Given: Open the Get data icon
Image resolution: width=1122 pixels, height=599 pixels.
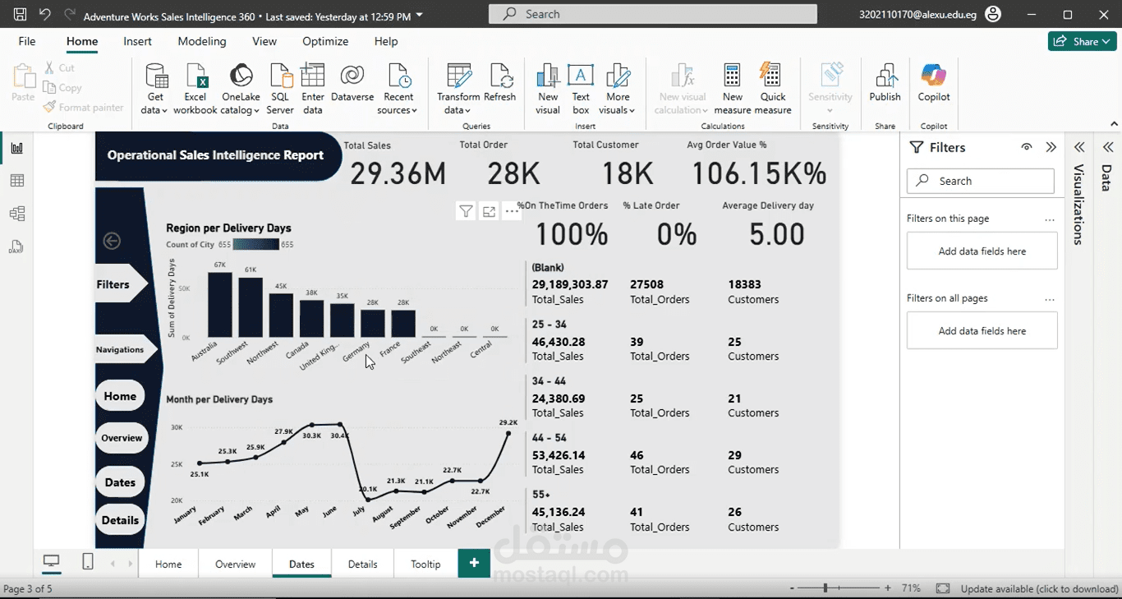Looking at the screenshot, I should click(154, 76).
